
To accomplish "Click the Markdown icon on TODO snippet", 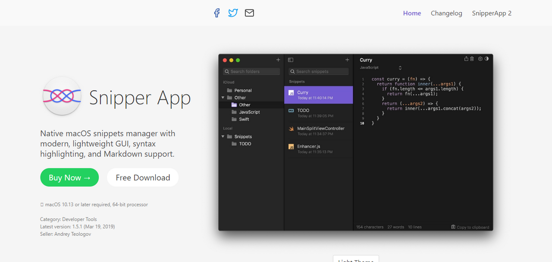I will point(291,111).
